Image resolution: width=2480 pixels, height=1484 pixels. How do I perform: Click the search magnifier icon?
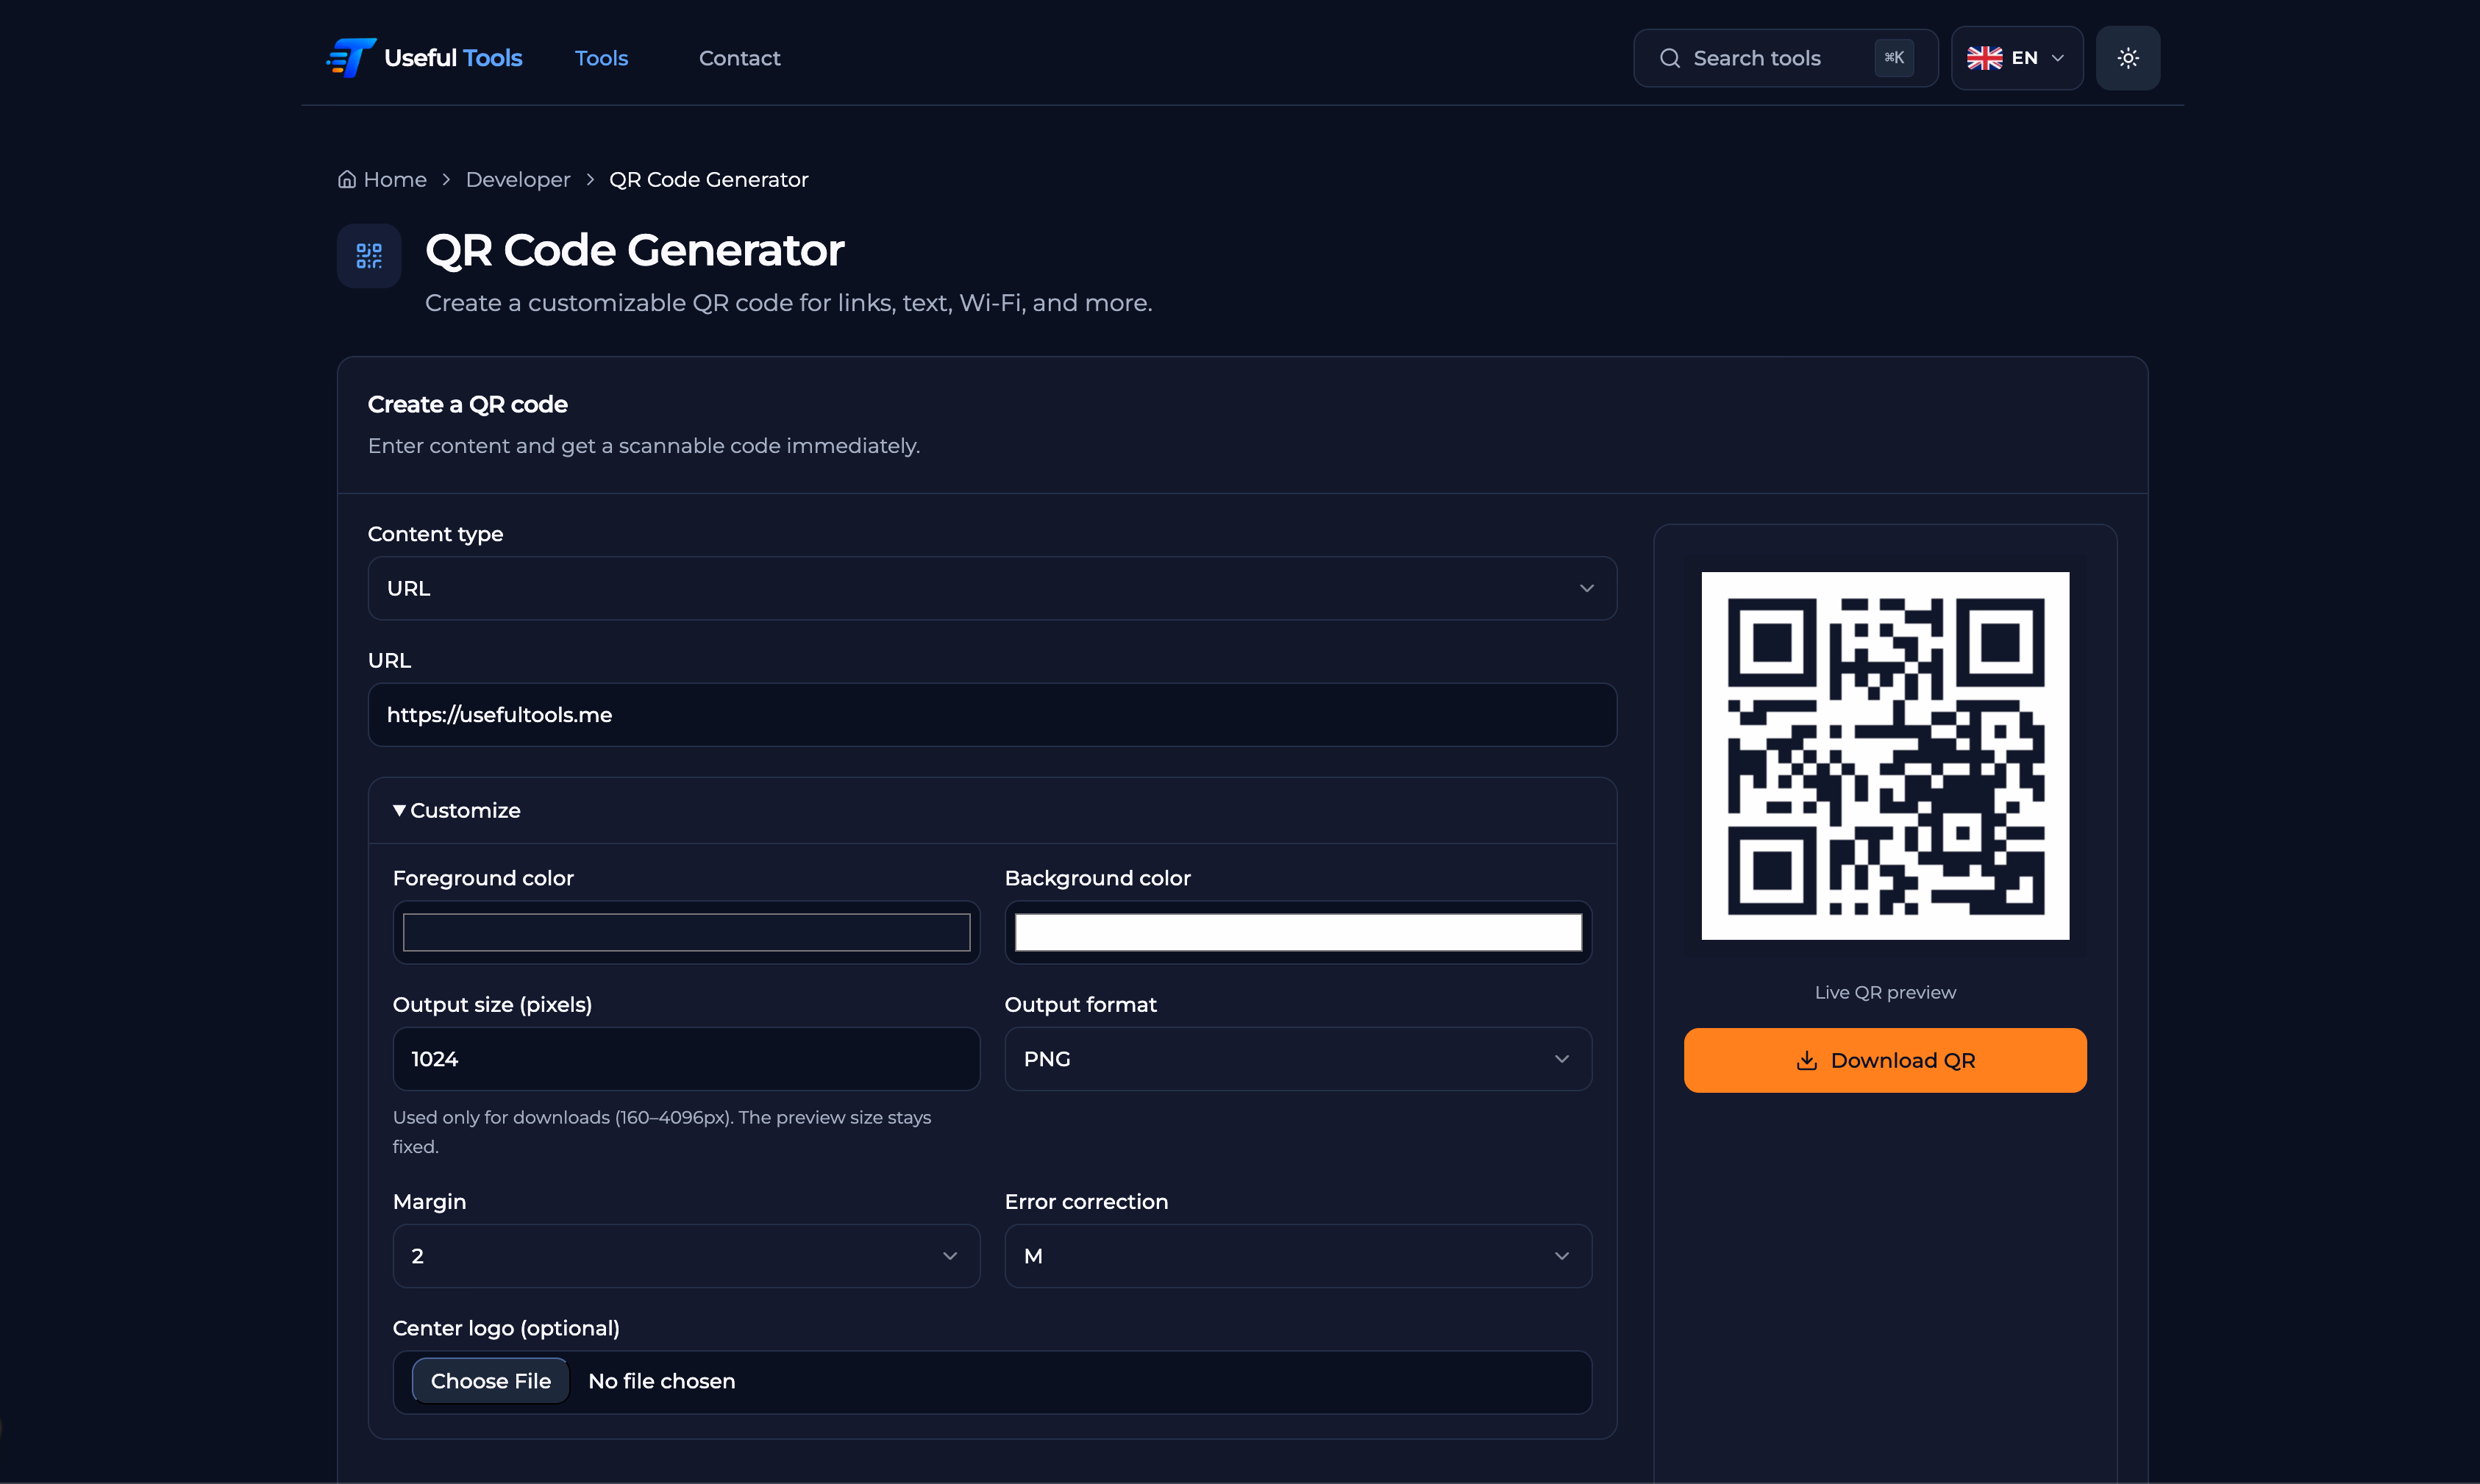click(x=1670, y=58)
